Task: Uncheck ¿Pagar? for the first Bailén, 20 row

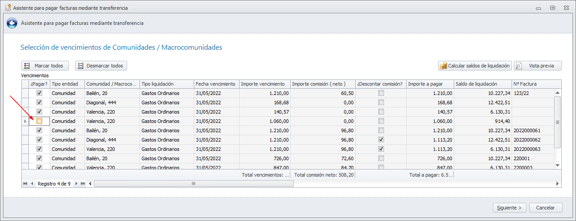Action: pos(40,93)
